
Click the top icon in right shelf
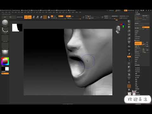point(129,22)
